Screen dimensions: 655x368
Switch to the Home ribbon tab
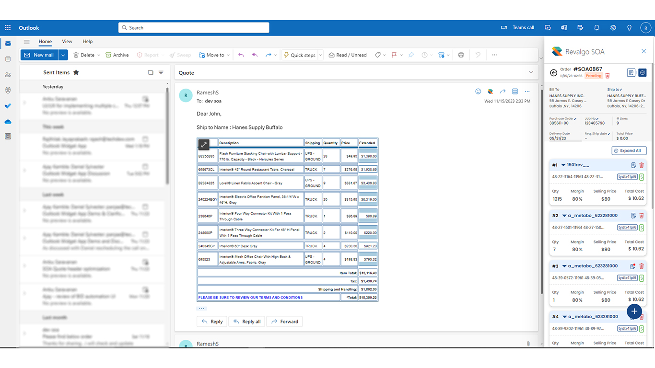pos(45,42)
